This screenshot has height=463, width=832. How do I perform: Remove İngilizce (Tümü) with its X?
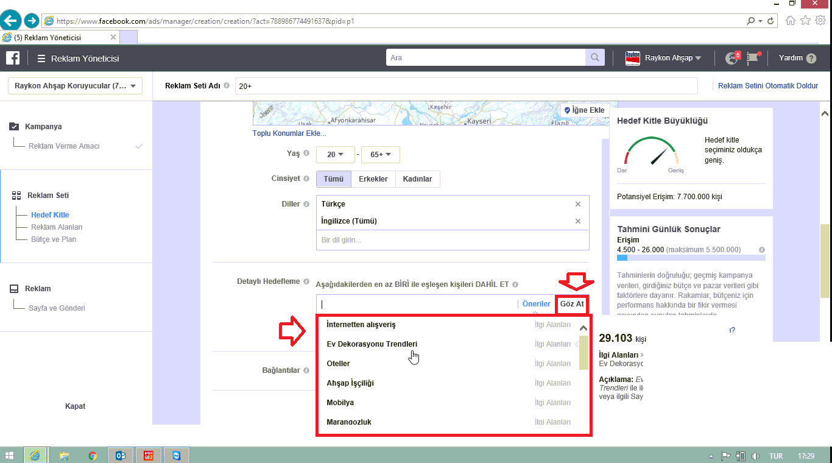click(578, 221)
